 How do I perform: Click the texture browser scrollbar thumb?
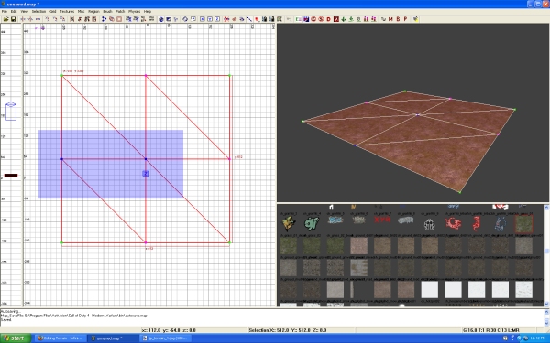tap(546, 252)
